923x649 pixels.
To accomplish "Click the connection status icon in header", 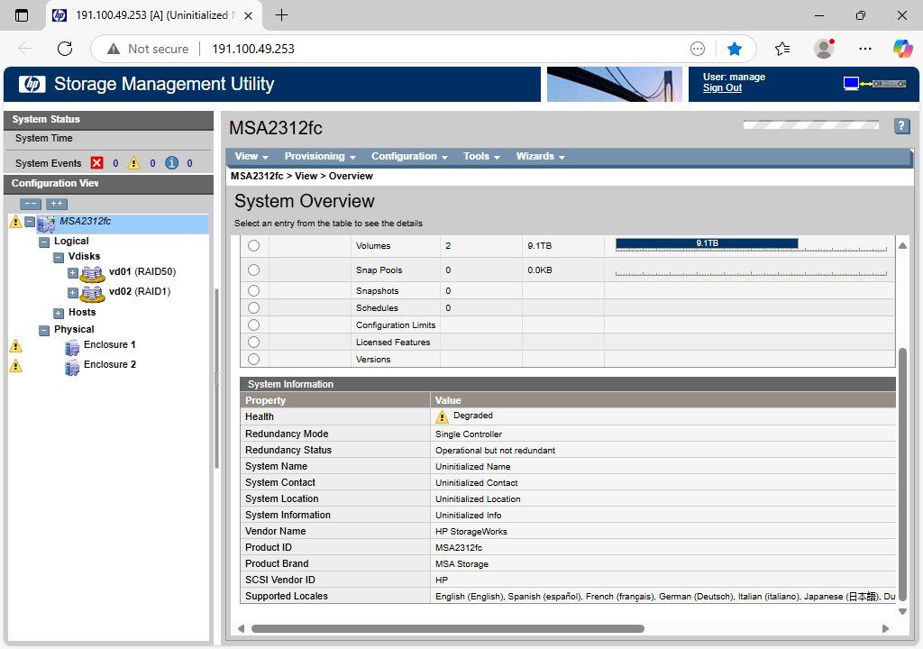I will [874, 84].
